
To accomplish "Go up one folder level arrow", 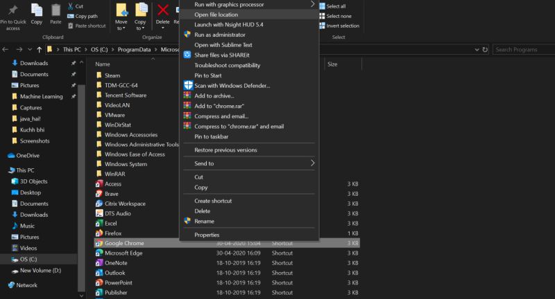I will pyautogui.click(x=39, y=49).
